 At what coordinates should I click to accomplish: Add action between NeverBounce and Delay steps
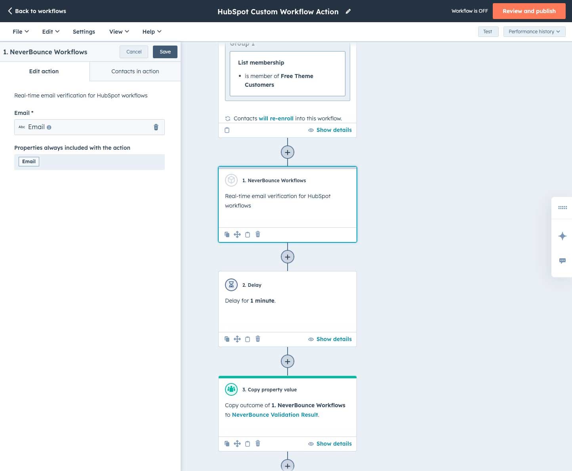pos(288,257)
